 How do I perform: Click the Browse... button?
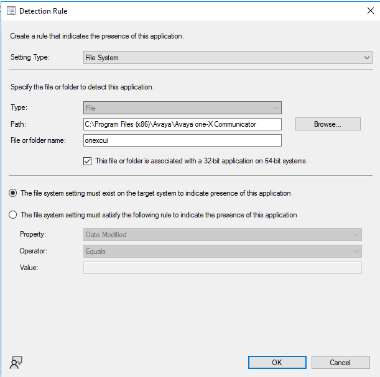click(328, 124)
